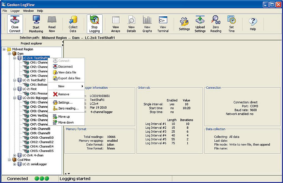Image resolution: width=283 pixels, height=183 pixels.
Task: Collapse the LC-2x16: BigLogger tree node
Action: [14, 98]
